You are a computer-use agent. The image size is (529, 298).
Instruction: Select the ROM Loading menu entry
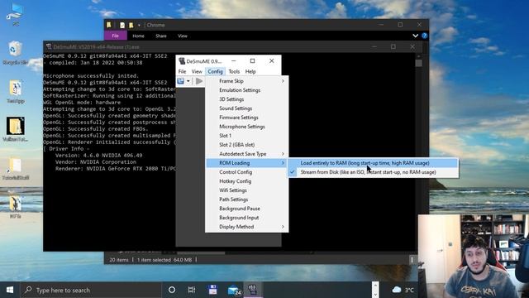246,163
